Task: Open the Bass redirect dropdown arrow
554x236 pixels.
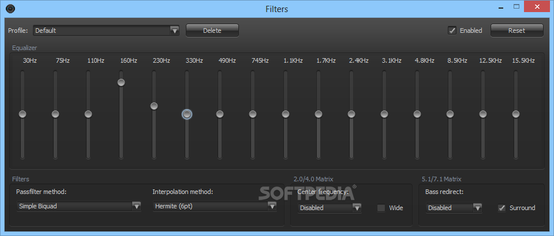Action: 478,208
